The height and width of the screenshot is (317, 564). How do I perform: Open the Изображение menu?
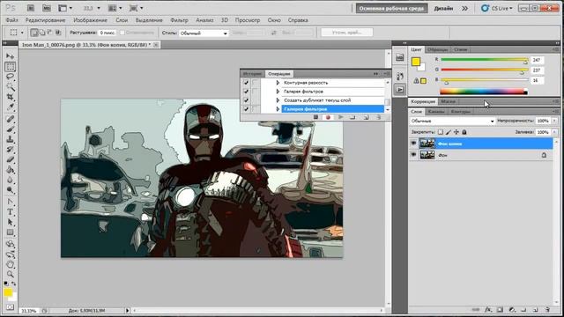pyautogui.click(x=90, y=20)
